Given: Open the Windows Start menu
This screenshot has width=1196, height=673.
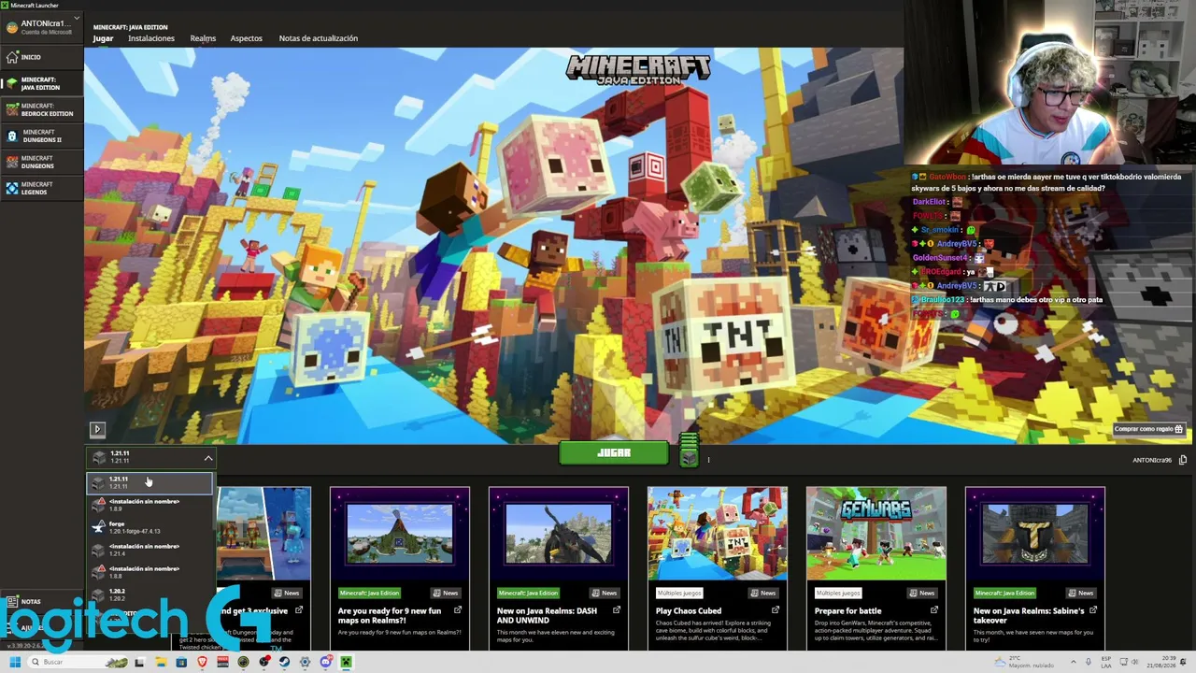Looking at the screenshot, I should coord(15,663).
